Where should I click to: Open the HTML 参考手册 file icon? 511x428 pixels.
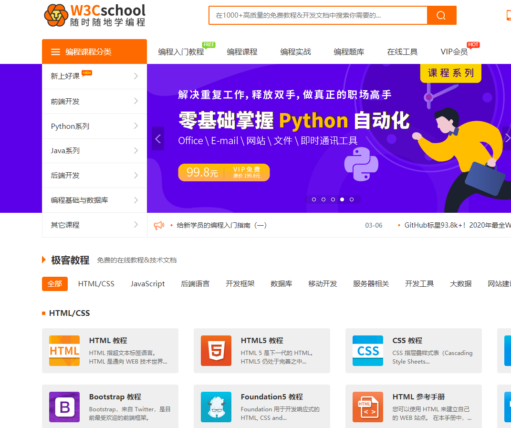coord(367,407)
